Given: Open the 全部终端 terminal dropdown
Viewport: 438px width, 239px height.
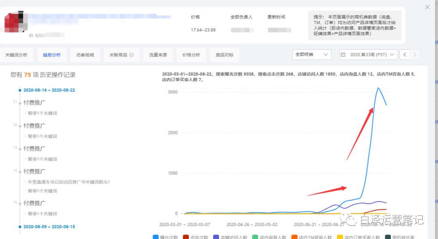Looking at the screenshot, I should 311,54.
